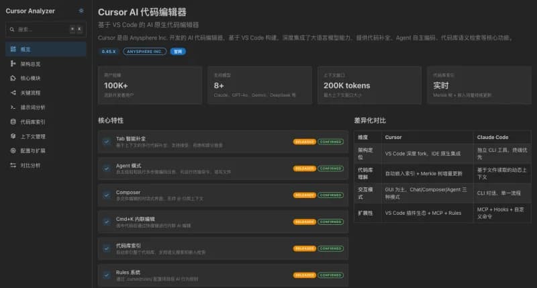Click the 8+ supported models stat card
537x288 pixels.
point(260,85)
